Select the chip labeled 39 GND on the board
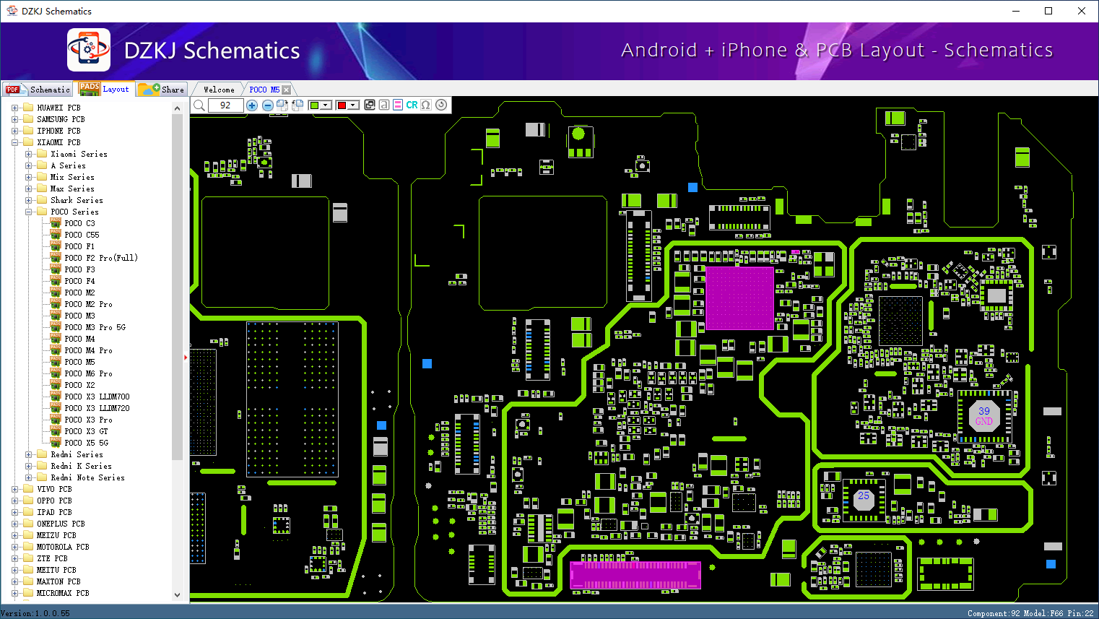 pyautogui.click(x=983, y=416)
